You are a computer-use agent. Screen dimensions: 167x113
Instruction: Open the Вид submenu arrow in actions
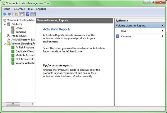click(x=162, y=31)
